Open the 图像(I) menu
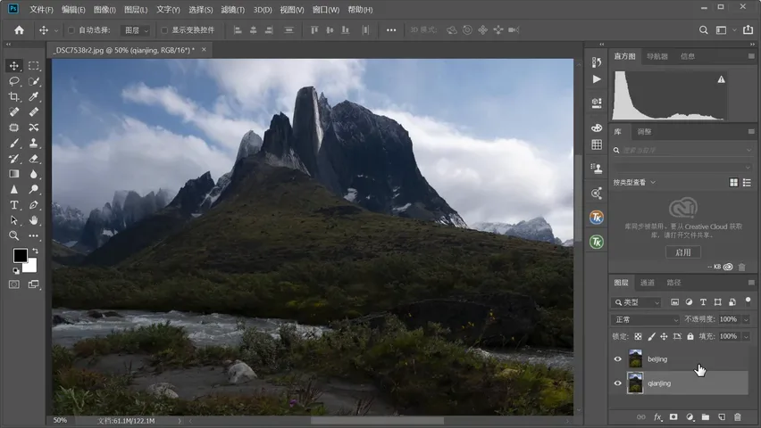The height and width of the screenshot is (428, 761). 105,10
